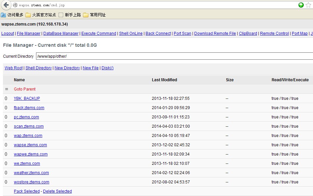Open the scan.ztems.com folder
The height and width of the screenshot is (196, 313).
[x=28, y=126]
